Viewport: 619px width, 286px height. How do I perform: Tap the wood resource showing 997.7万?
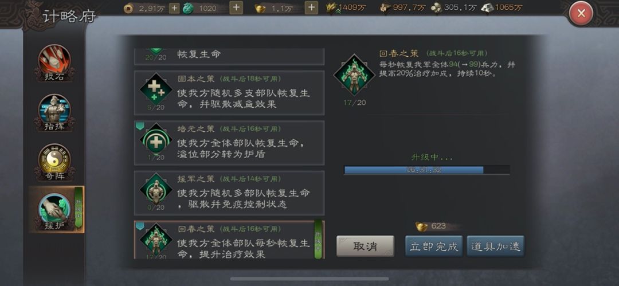click(385, 8)
